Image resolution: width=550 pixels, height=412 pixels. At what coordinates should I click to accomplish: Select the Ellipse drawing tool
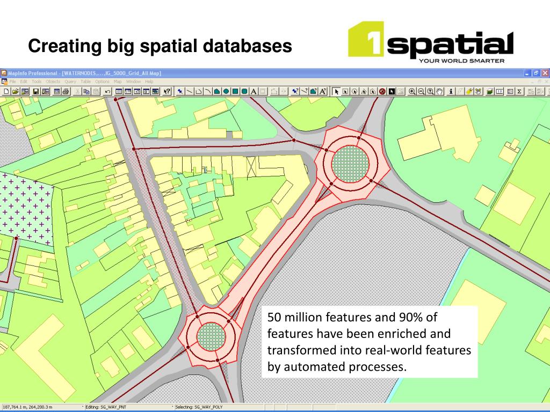click(x=226, y=91)
